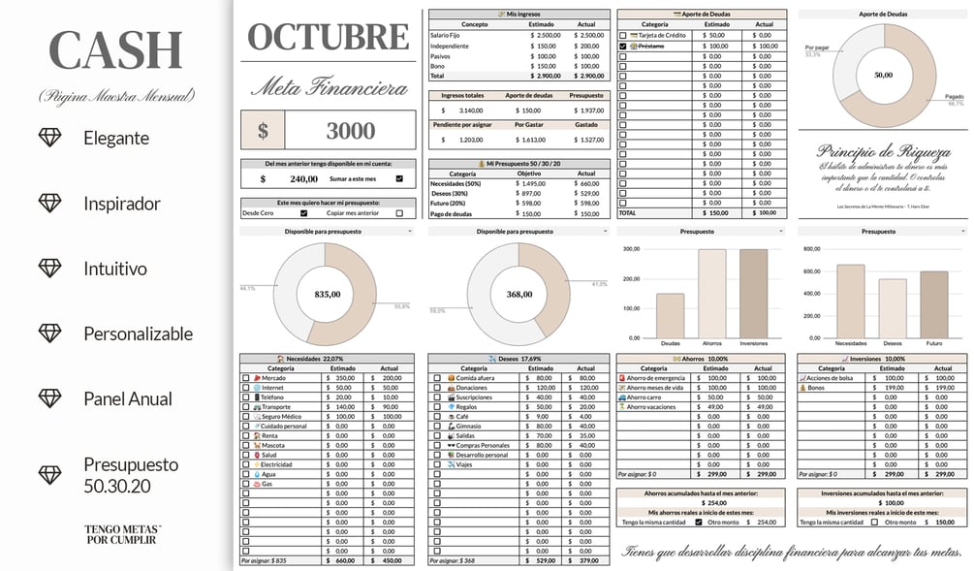
Task: Click the diamond icon beside Personalizable
Action: [x=49, y=333]
